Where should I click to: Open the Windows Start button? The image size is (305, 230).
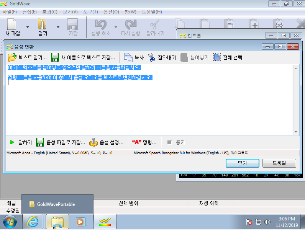[10, 222]
